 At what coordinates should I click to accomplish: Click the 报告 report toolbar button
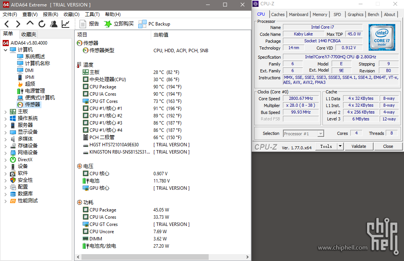click(89, 24)
